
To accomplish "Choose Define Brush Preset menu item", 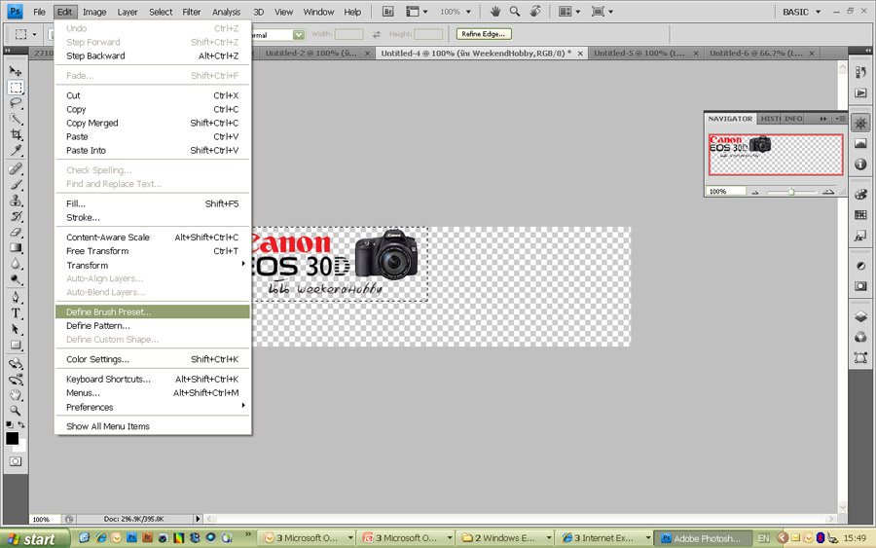I will pos(108,311).
